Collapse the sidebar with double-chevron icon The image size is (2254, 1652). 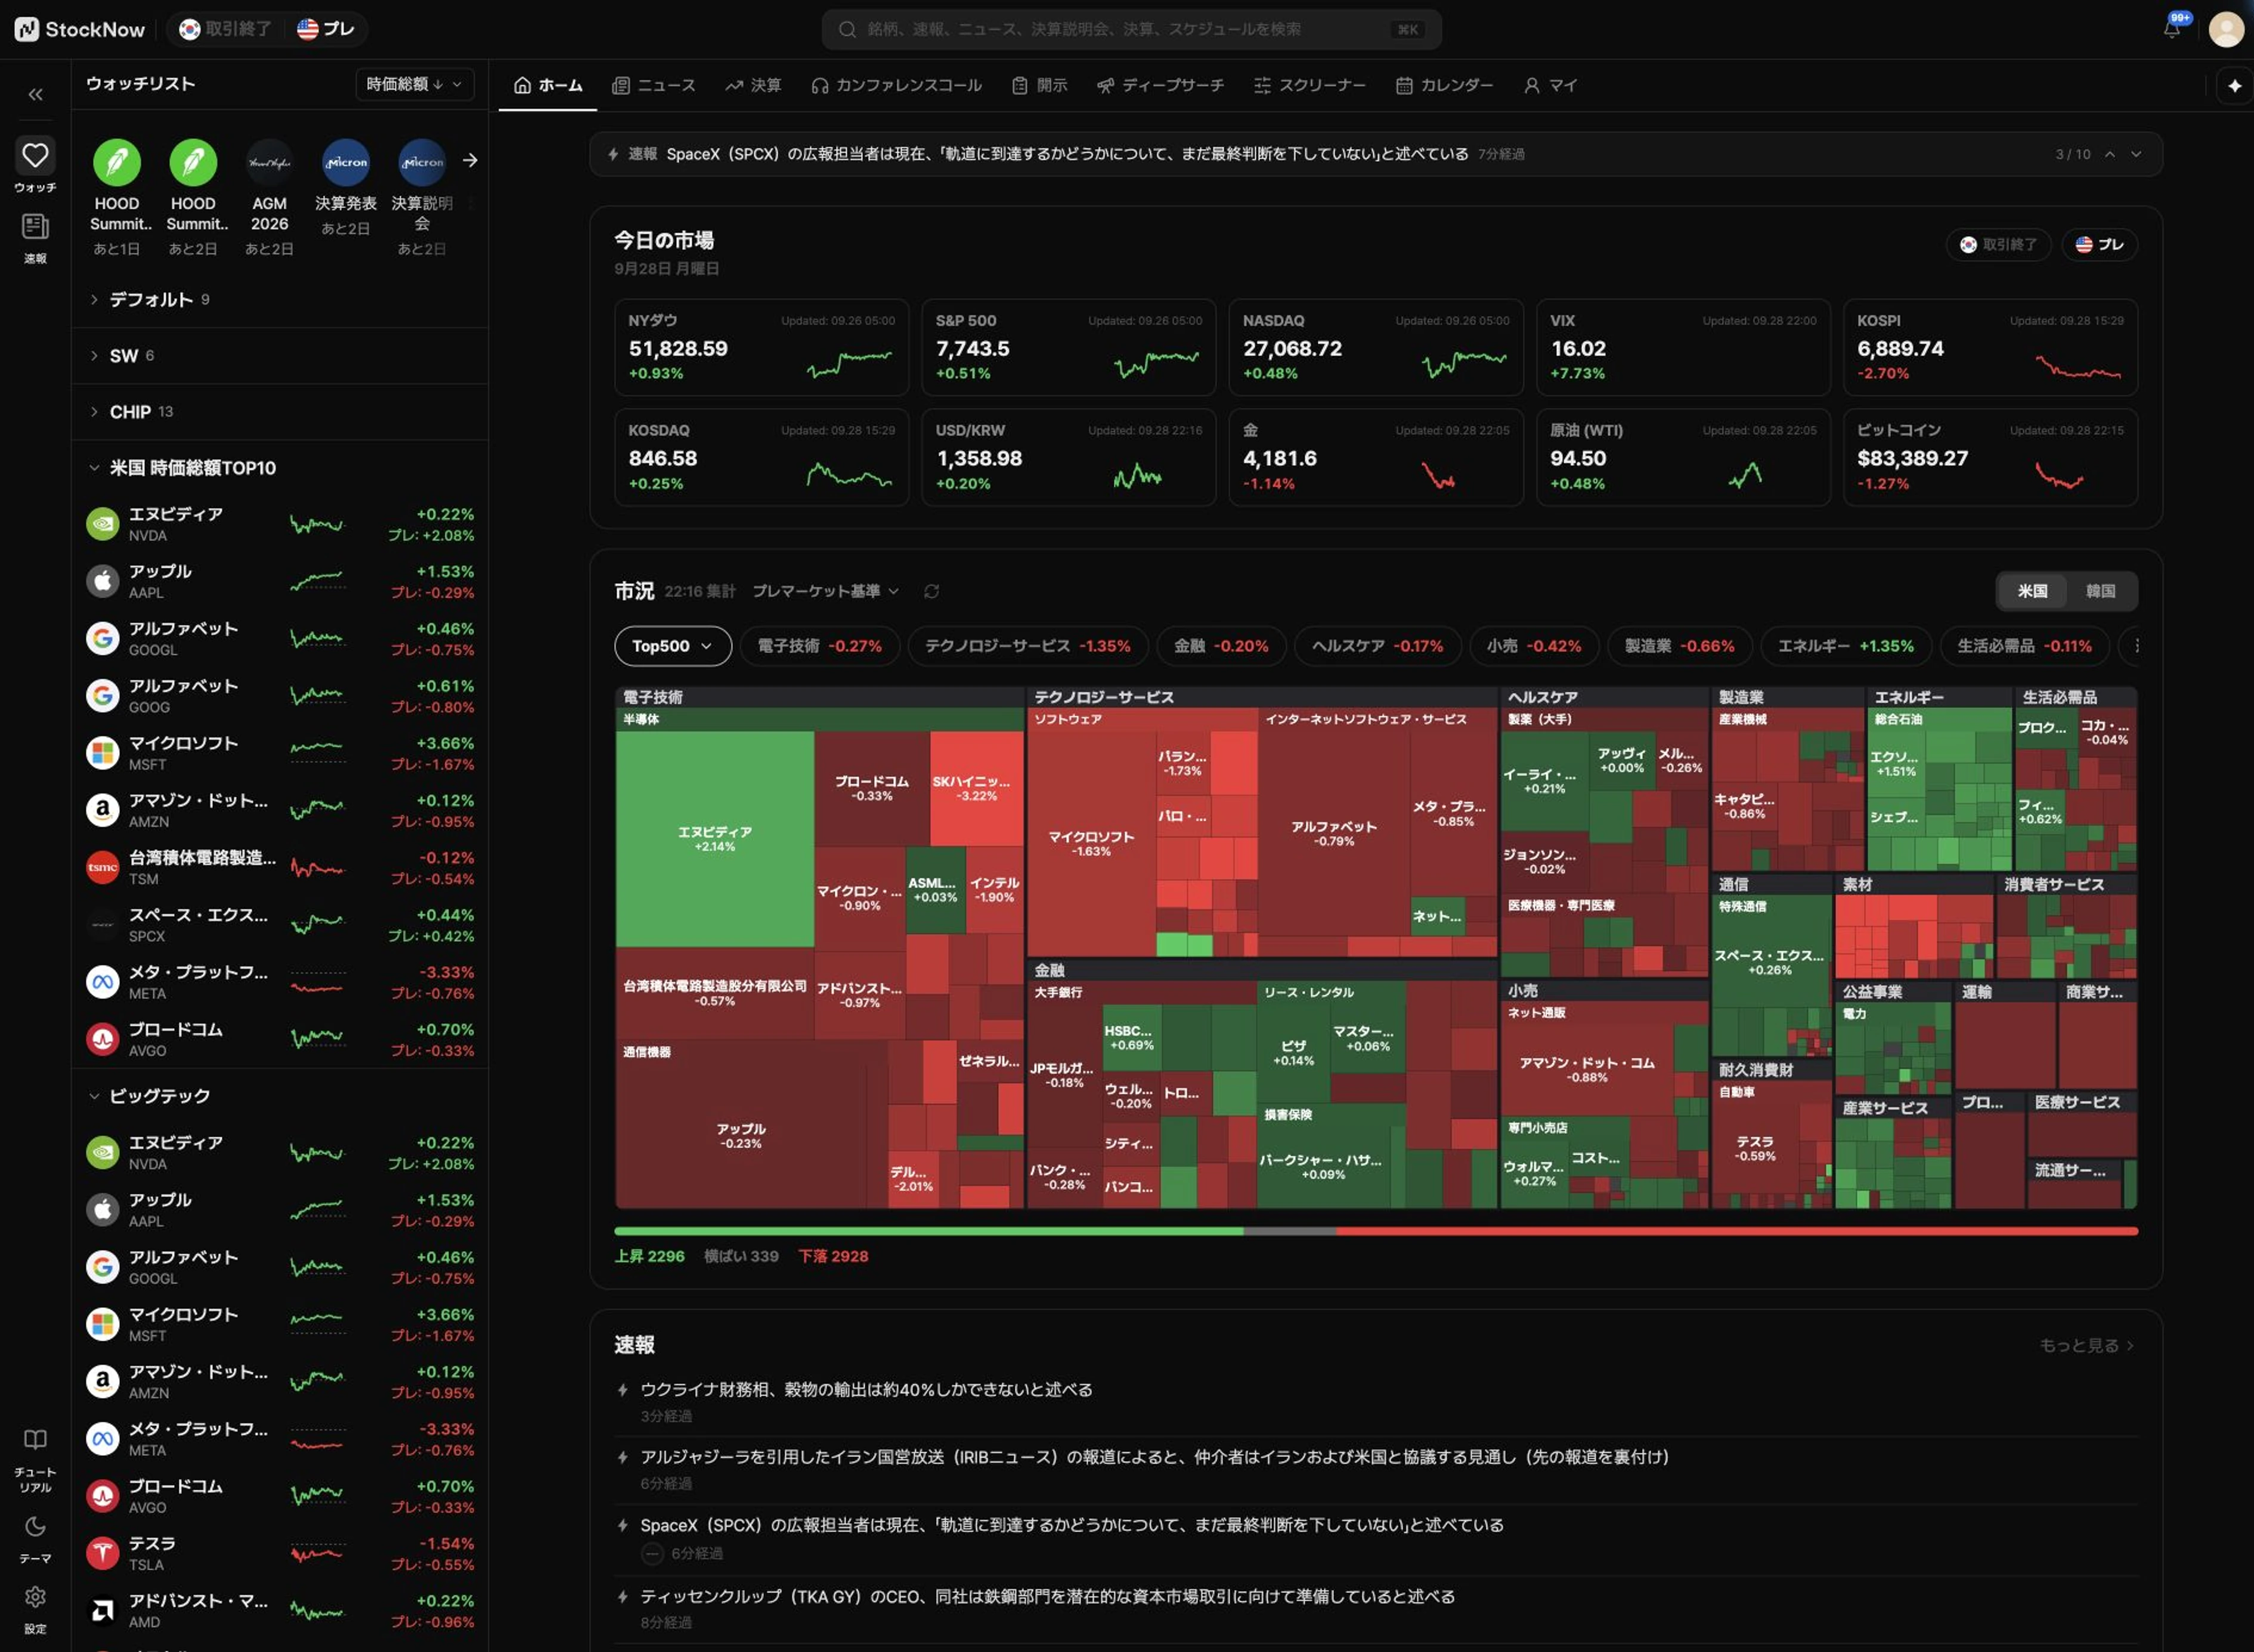pyautogui.click(x=35, y=94)
